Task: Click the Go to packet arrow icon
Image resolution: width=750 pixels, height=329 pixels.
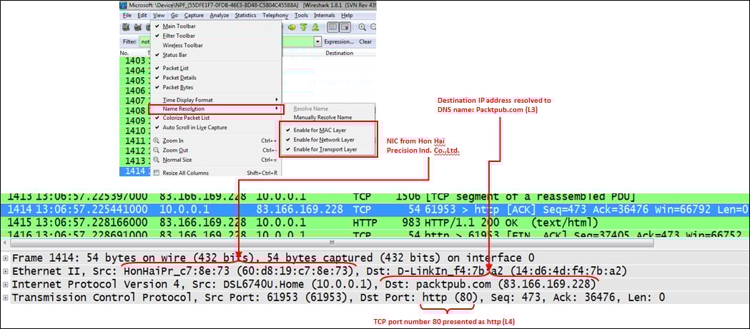Action: [292, 28]
